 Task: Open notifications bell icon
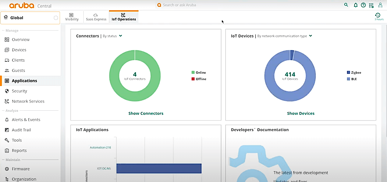click(x=355, y=5)
